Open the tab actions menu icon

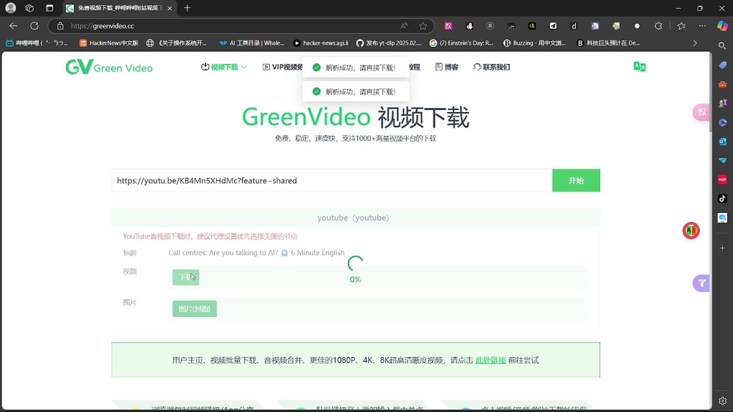point(49,8)
